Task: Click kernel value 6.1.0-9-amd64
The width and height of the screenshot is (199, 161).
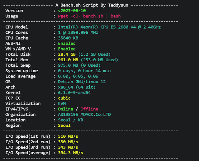Action: 74,92
